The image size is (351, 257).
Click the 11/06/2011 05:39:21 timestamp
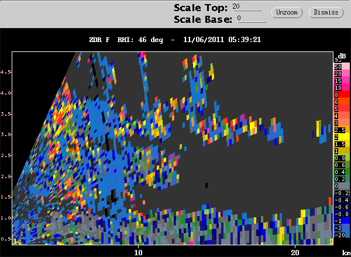222,40
